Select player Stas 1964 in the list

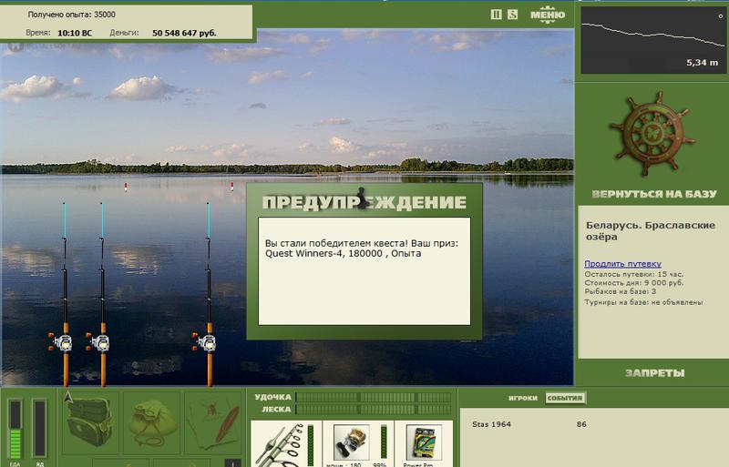(491, 424)
